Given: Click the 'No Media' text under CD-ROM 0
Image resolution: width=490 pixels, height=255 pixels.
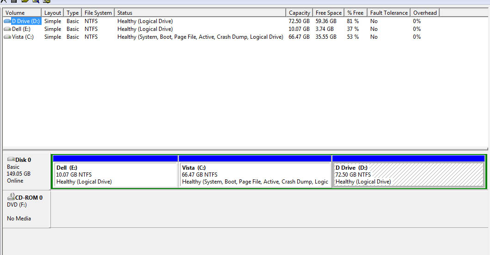Looking at the screenshot, I should pos(19,219).
